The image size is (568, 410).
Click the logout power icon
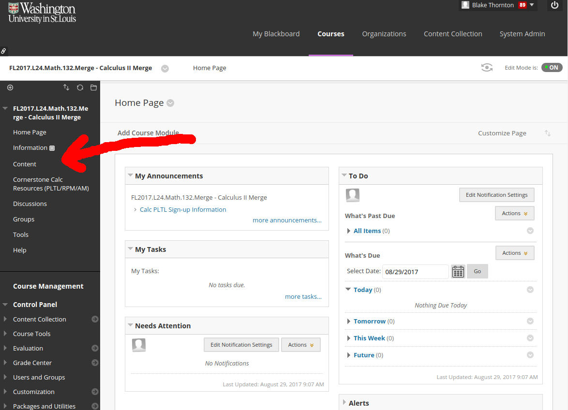click(x=555, y=5)
